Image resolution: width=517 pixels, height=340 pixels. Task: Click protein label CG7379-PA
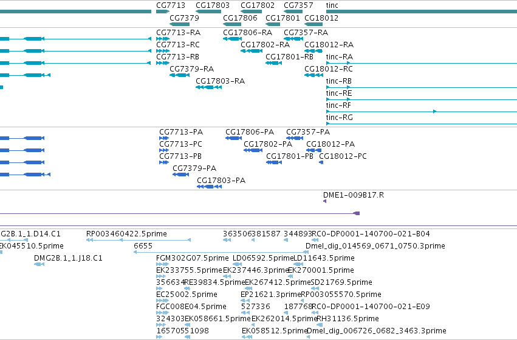point(194,168)
